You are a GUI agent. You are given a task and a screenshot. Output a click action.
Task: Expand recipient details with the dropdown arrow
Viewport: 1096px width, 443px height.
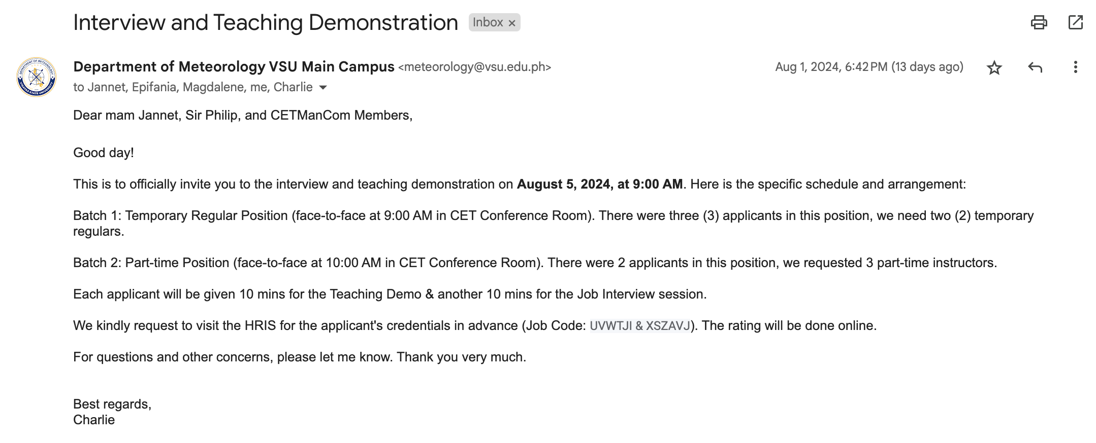click(x=323, y=88)
